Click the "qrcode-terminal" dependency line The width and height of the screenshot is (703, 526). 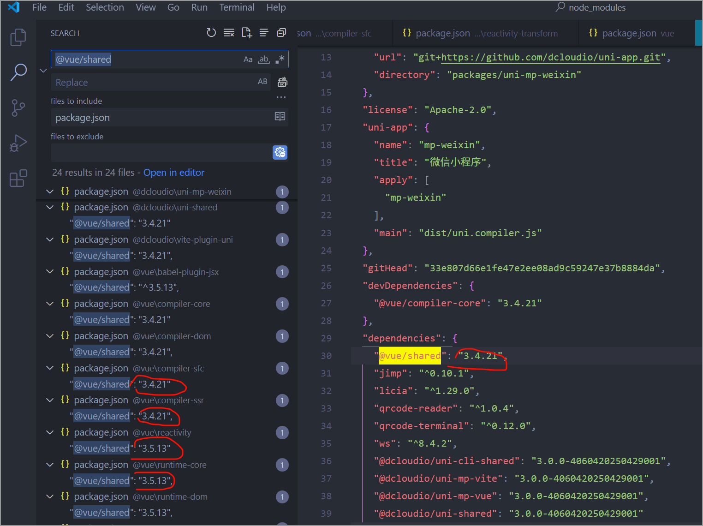[x=454, y=426]
